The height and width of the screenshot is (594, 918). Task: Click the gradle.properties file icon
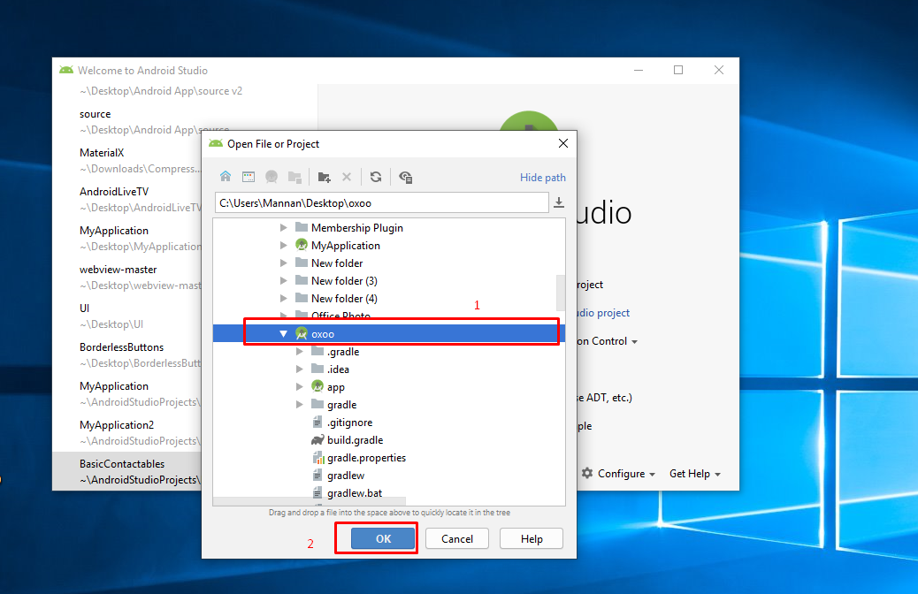pyautogui.click(x=317, y=458)
